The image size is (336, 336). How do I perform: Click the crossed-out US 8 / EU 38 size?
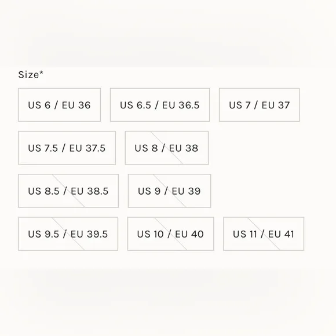pos(167,148)
